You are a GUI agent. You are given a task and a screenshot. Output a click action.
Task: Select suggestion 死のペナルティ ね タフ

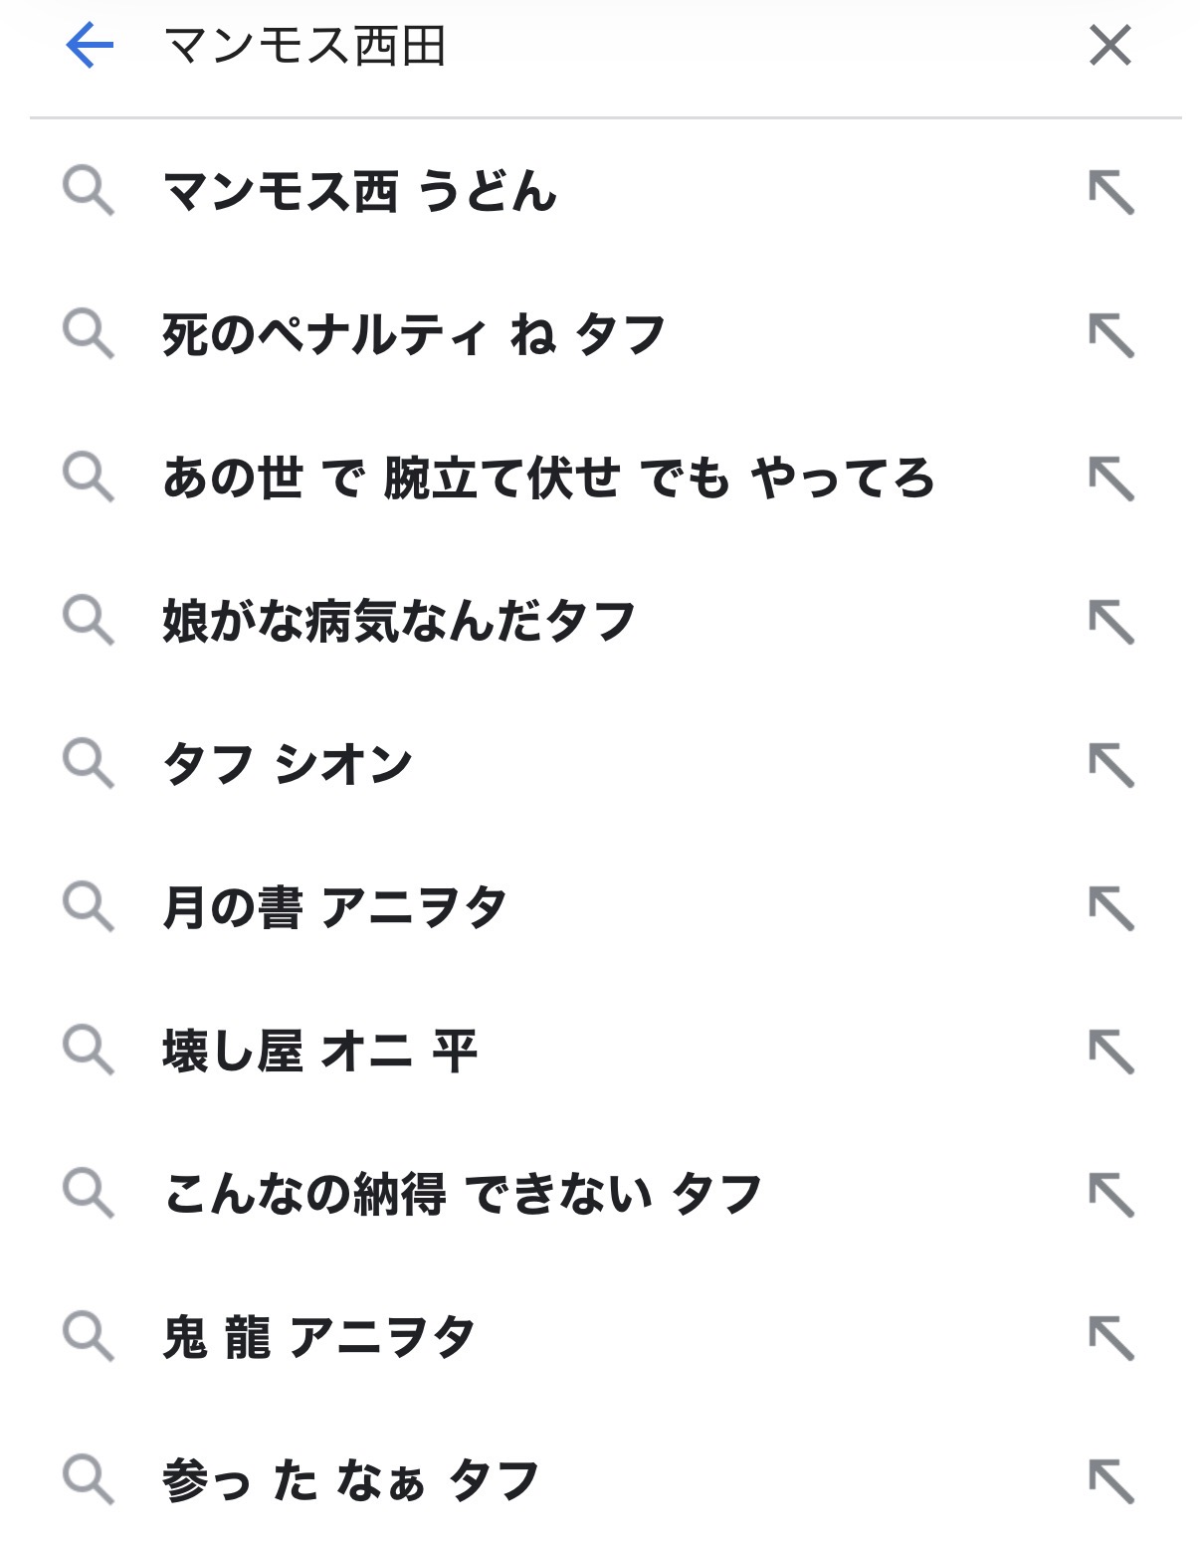point(413,334)
